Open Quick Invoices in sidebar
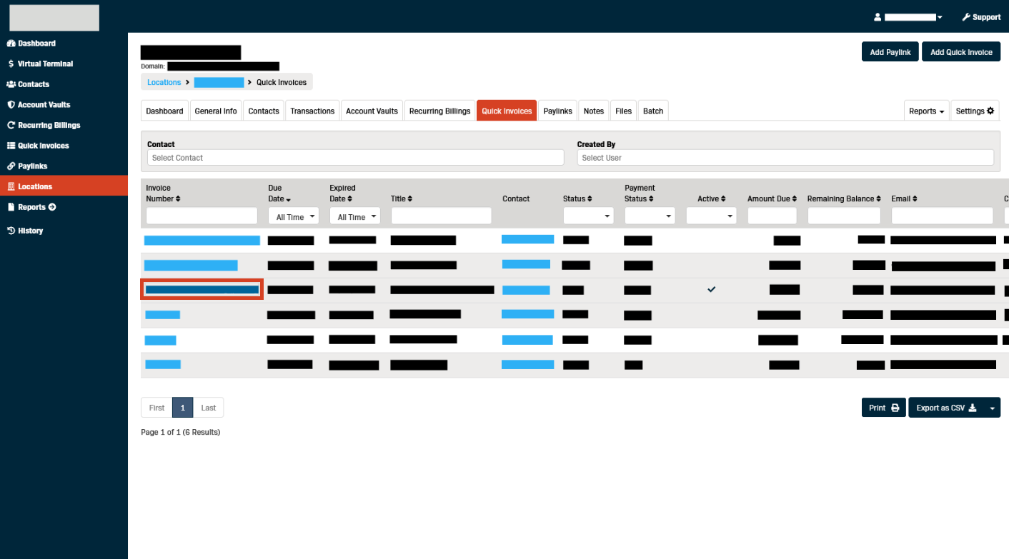 [38, 146]
